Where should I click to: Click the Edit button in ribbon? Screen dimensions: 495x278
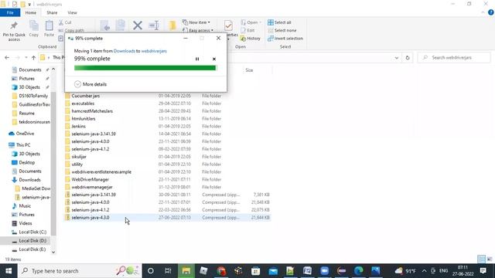click(x=247, y=30)
